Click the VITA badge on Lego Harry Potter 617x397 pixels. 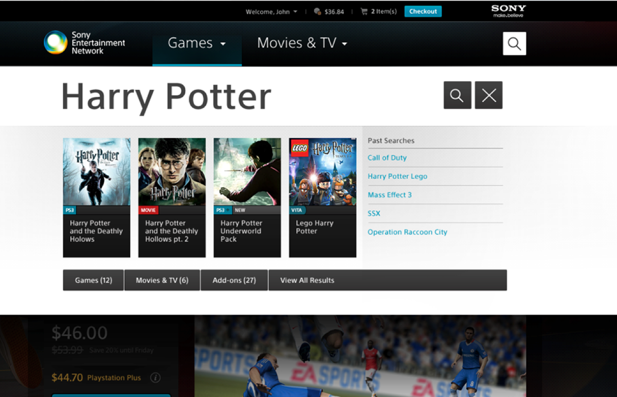298,210
